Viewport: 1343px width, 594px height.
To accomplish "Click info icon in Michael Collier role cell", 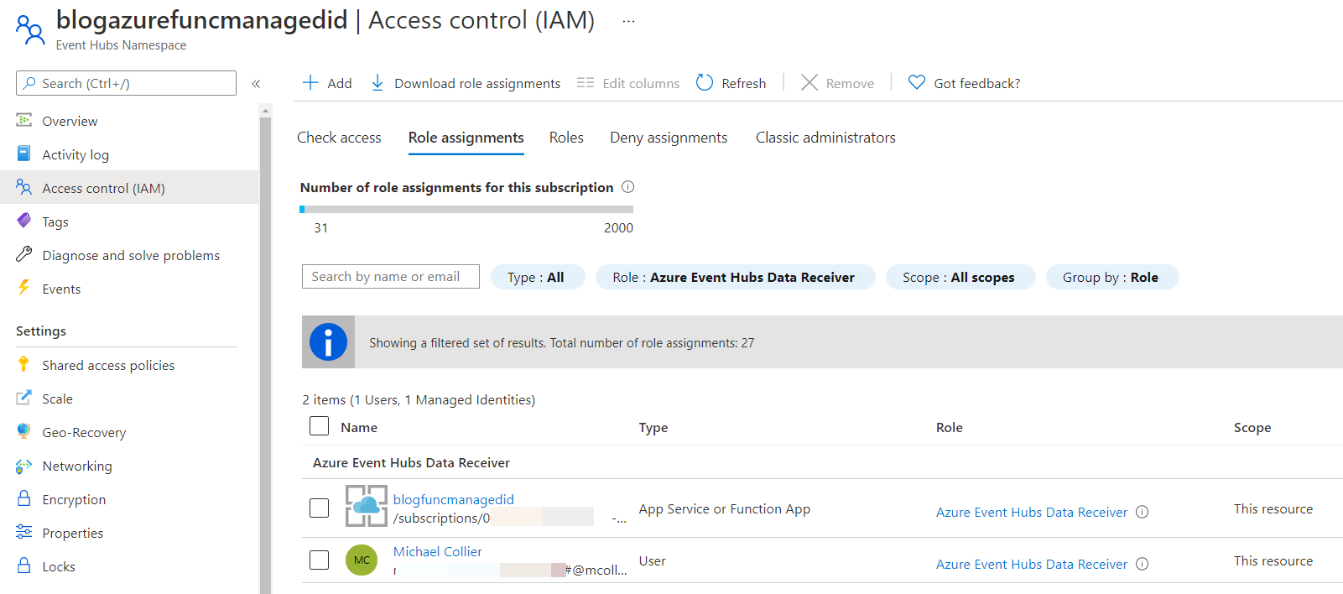I will coord(1142,564).
